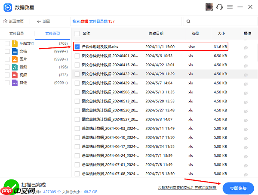The width and height of the screenshot is (258, 195).
Task: Click the 压缩文件 archive icon
Action: [15, 43]
